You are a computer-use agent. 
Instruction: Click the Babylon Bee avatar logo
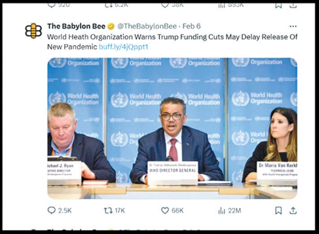tap(33, 30)
